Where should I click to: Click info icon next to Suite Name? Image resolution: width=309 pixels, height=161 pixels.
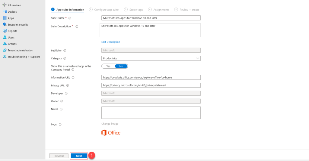70,18
